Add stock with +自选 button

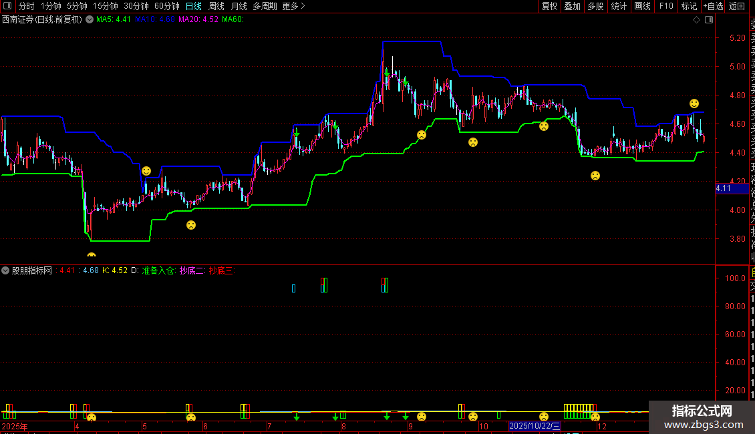[713, 6]
